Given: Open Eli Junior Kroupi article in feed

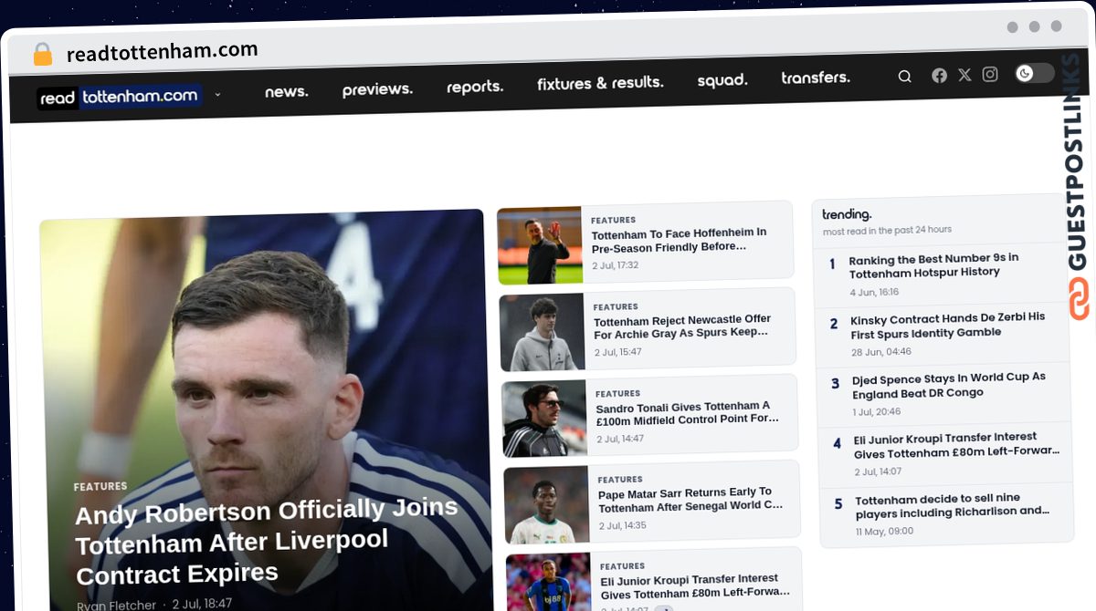Looking at the screenshot, I should 695,585.
